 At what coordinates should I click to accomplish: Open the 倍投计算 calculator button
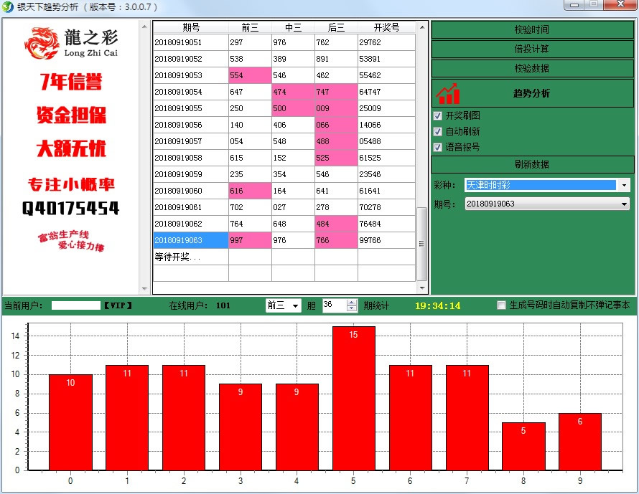(x=532, y=49)
